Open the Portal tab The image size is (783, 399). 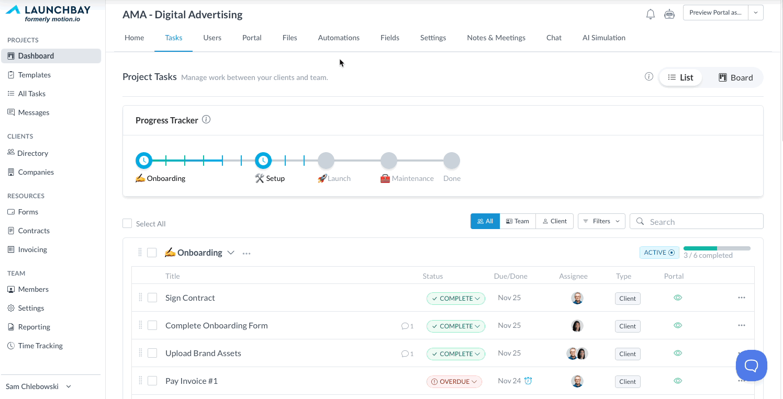click(x=252, y=38)
